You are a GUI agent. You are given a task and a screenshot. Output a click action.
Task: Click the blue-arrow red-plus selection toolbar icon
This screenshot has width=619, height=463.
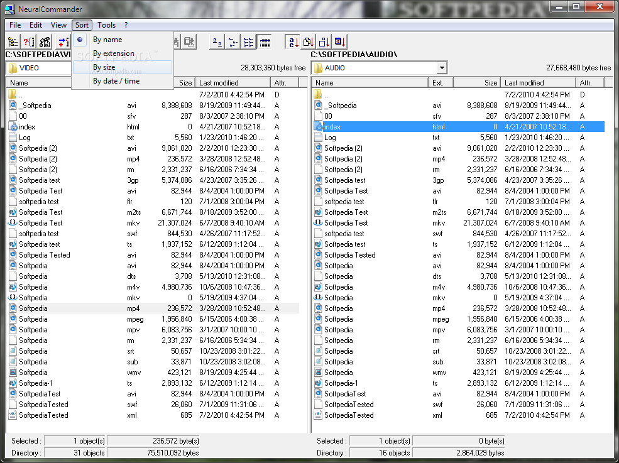(62, 41)
